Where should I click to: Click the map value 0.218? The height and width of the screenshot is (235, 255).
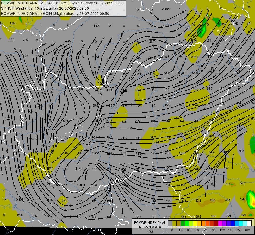tap(195, 57)
